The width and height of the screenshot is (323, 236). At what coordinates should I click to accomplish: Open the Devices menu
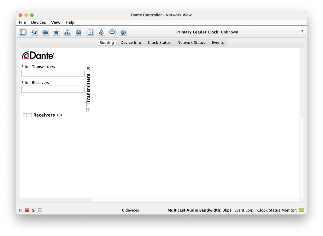coord(38,22)
